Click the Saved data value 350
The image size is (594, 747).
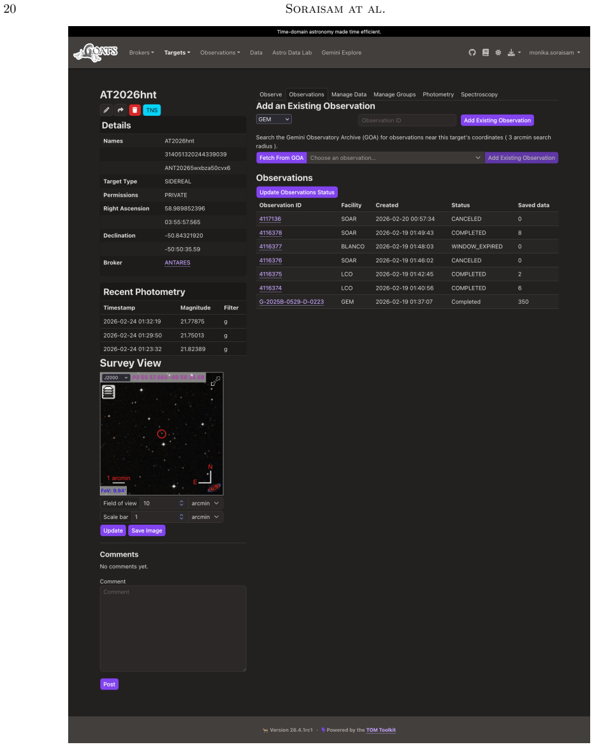coord(523,302)
